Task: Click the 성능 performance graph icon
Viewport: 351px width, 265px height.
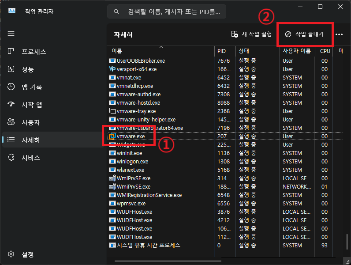Action: click(x=11, y=69)
